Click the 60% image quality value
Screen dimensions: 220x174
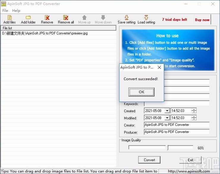201,148
